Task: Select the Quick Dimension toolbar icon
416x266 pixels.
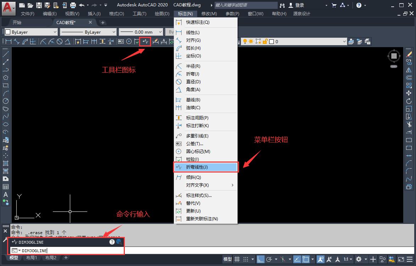Action: tap(78, 41)
